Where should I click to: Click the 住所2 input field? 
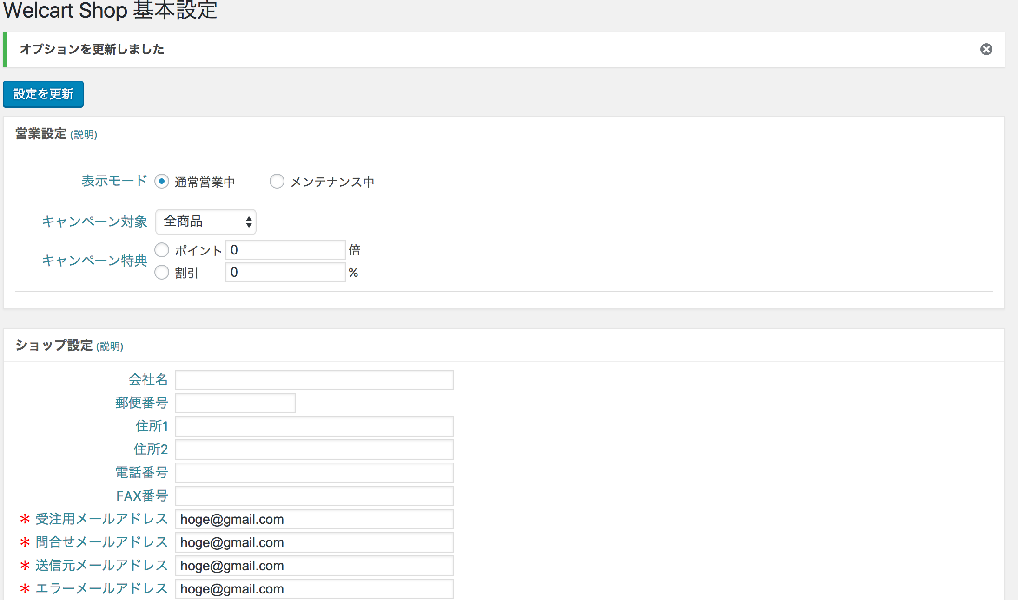click(314, 450)
